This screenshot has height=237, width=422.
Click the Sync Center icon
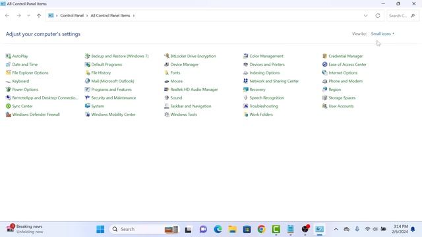click(x=9, y=106)
